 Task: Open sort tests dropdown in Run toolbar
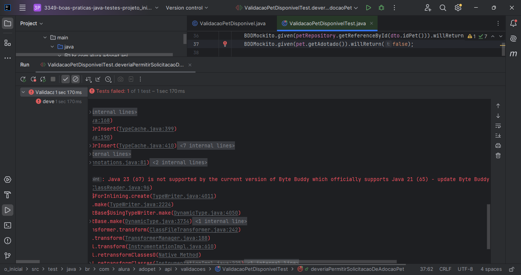point(88,79)
